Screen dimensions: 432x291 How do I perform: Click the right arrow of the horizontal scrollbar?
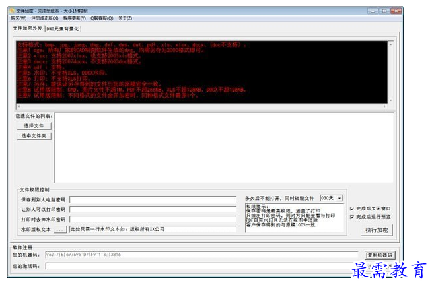pyautogui.click(x=384, y=106)
